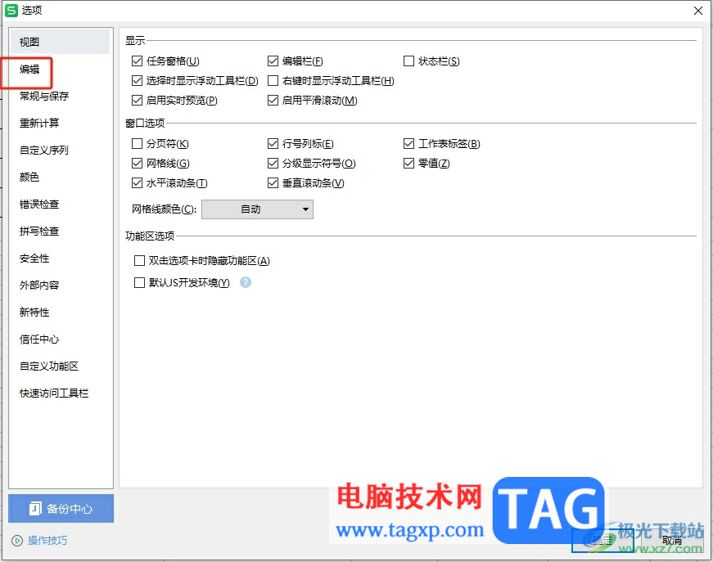713x562 pixels.
Task: Check 默认JS开发环境(Y) option
Action: click(140, 282)
